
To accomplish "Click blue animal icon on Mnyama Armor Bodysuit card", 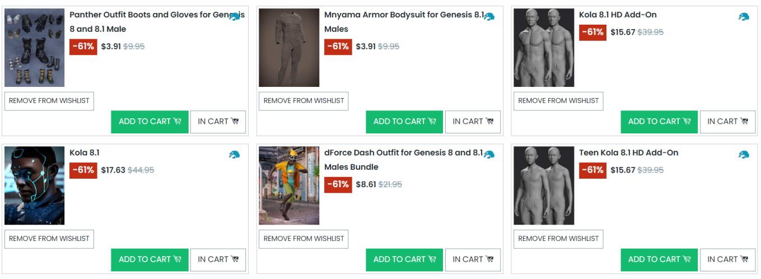I will pyautogui.click(x=489, y=17).
